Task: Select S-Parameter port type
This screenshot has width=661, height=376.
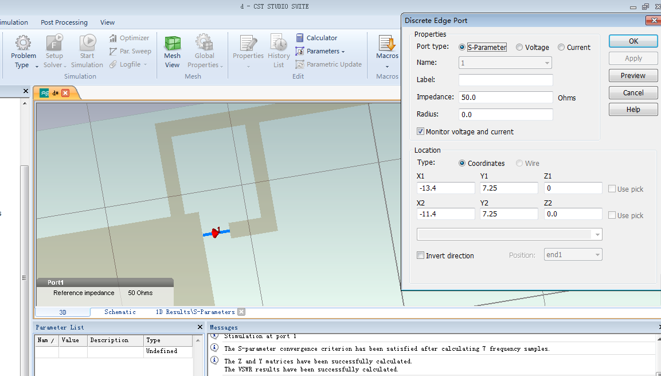Action: click(x=462, y=47)
